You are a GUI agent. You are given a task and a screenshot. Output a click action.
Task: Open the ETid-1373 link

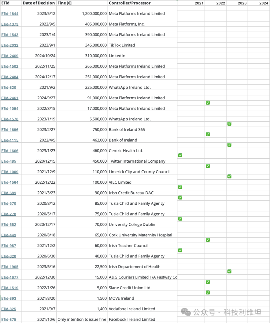coord(10,24)
